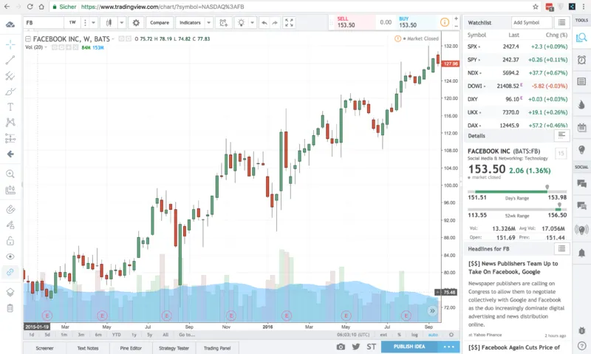Toggle magnet mode in the left toolbar

click(x=10, y=209)
